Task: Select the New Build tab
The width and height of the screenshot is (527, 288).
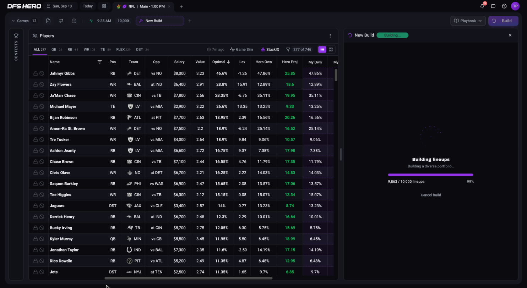Action: tap(160, 21)
